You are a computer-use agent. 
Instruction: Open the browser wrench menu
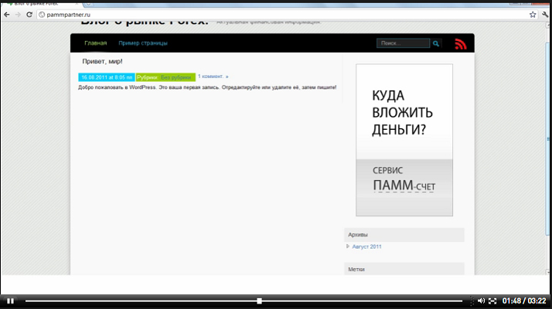pyautogui.click(x=544, y=15)
